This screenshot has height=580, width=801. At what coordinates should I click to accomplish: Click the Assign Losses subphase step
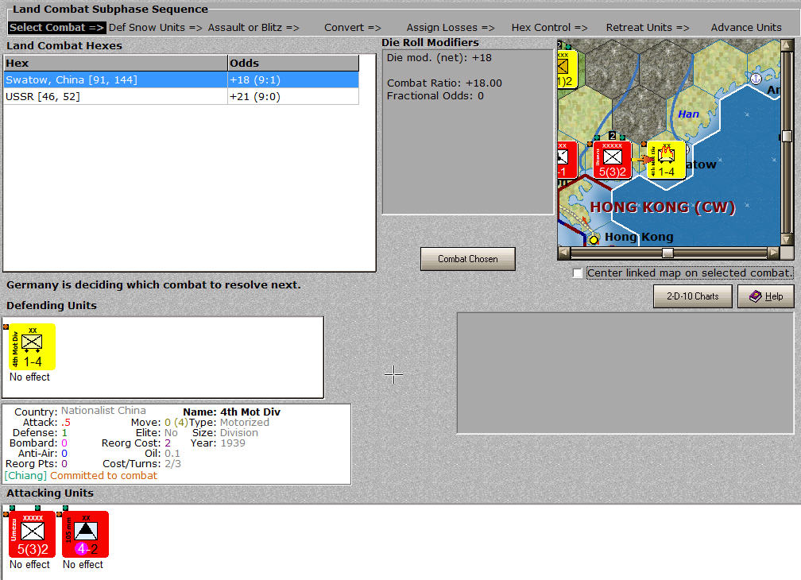tap(451, 28)
